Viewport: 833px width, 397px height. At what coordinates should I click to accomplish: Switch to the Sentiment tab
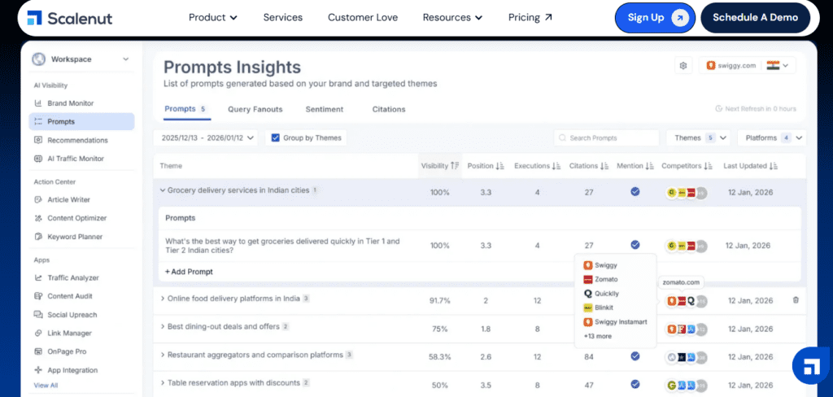click(x=324, y=109)
